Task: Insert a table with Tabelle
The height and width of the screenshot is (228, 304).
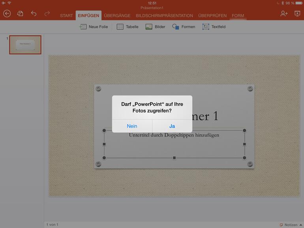Action: click(x=128, y=27)
